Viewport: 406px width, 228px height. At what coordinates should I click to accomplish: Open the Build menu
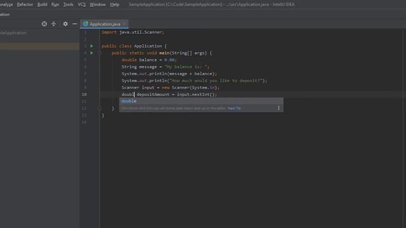43,4
